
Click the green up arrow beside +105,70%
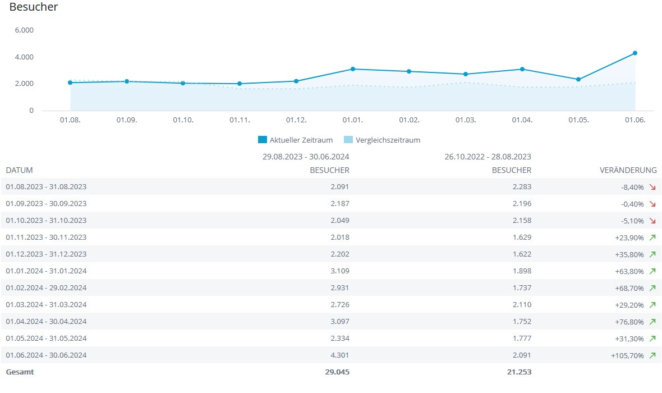[x=652, y=355]
